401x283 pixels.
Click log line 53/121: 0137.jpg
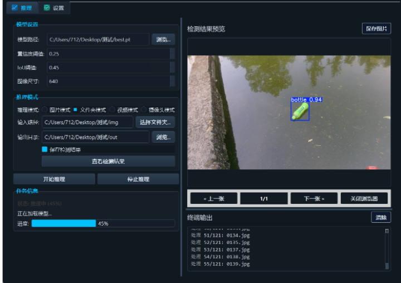(x=220, y=250)
